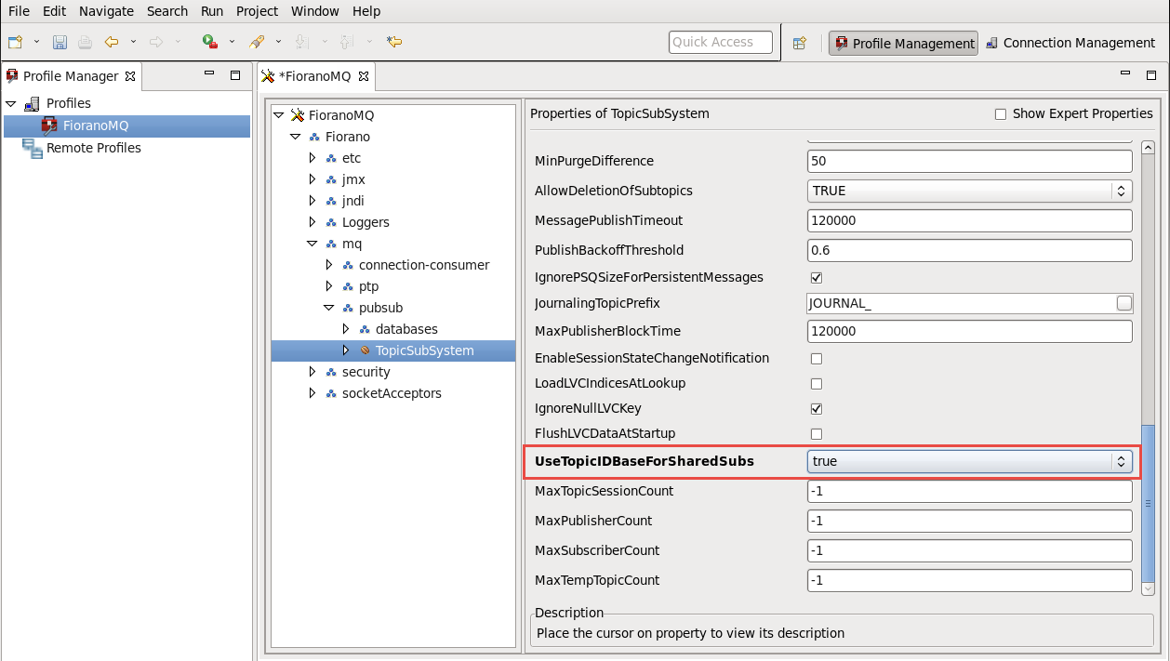Click the External Tools brush icon
1170x661 pixels.
(257, 42)
